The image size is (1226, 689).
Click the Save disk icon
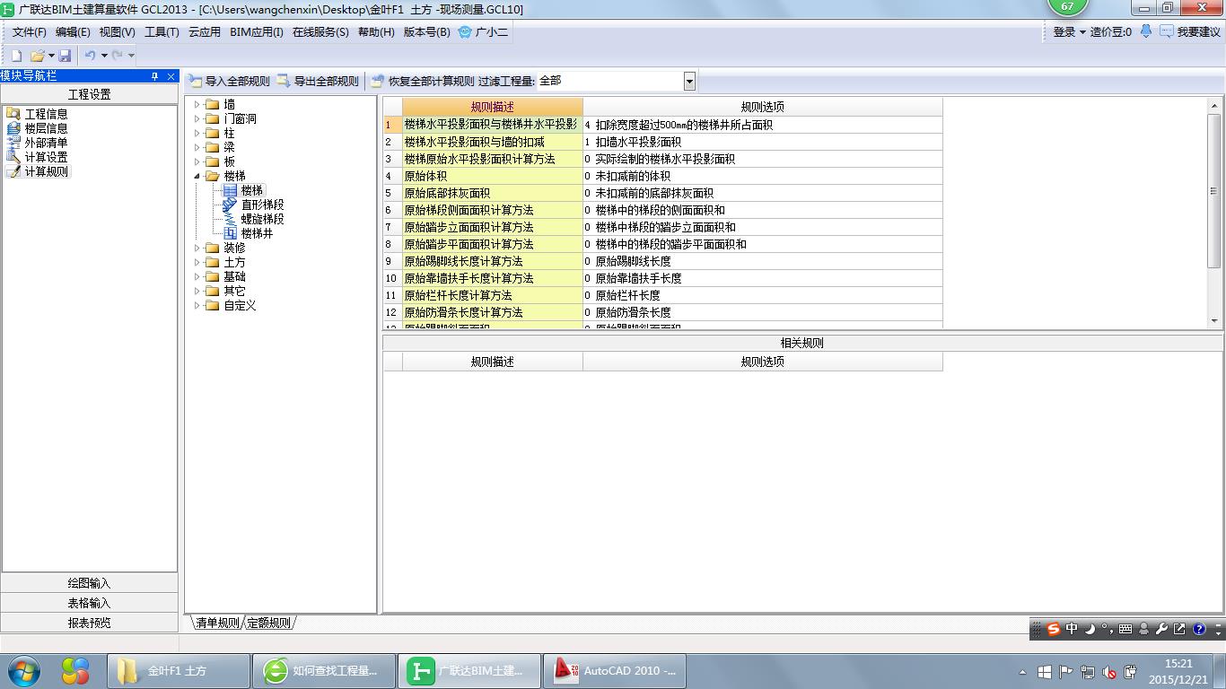65,56
